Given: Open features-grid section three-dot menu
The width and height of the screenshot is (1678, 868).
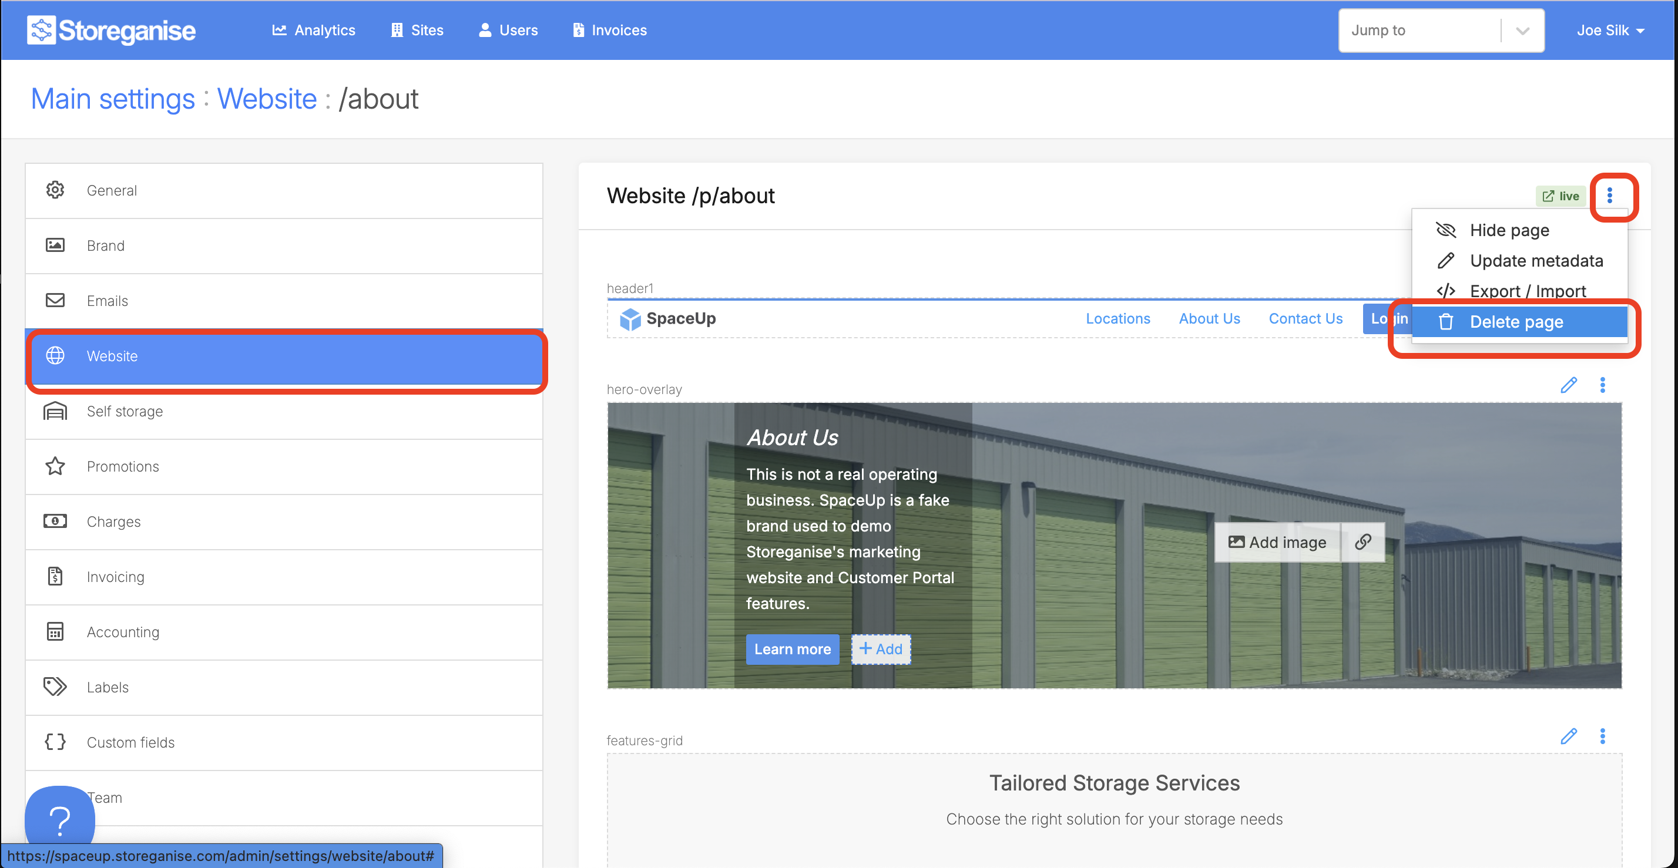Looking at the screenshot, I should click(x=1602, y=736).
